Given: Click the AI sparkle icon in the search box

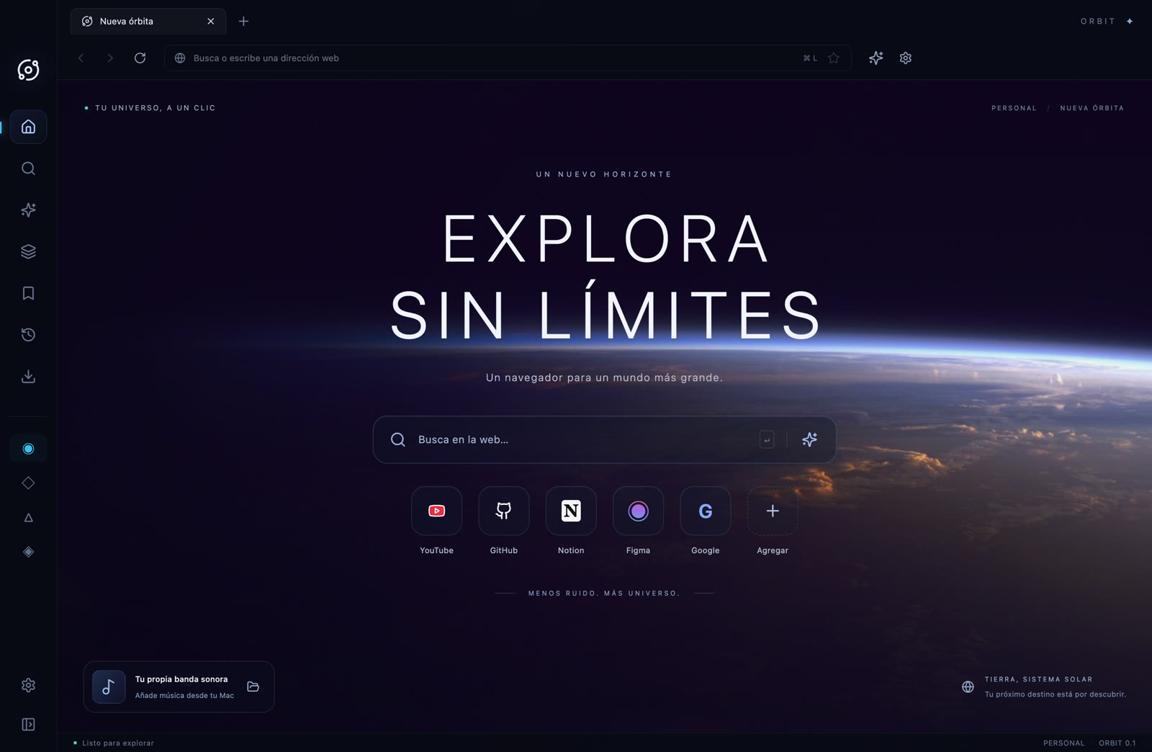Looking at the screenshot, I should click(x=810, y=439).
